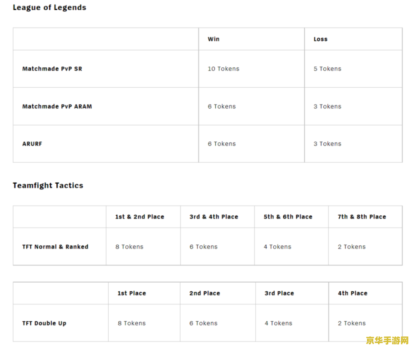Click the yellow watermark logo in corner
The height and width of the screenshot is (348, 411).
pyautogui.click(x=387, y=341)
